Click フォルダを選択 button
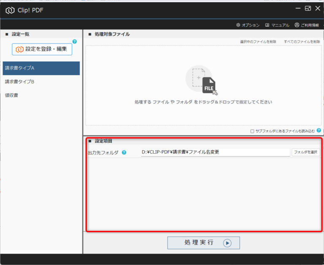This screenshot has width=324, height=265. point(305,152)
